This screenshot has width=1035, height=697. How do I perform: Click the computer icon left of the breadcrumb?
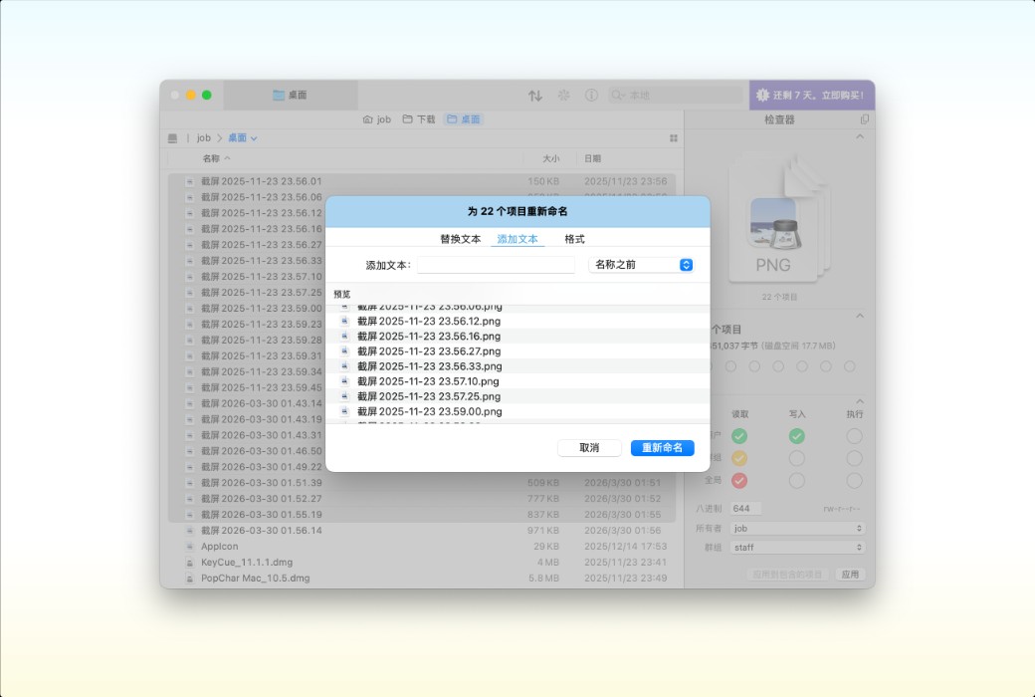pyautogui.click(x=172, y=137)
